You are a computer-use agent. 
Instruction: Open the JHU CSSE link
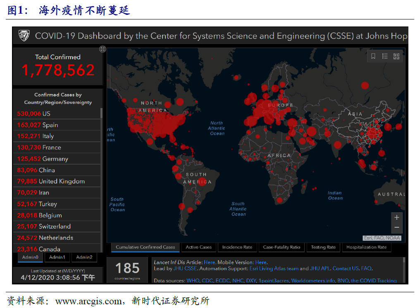[x=185, y=268]
